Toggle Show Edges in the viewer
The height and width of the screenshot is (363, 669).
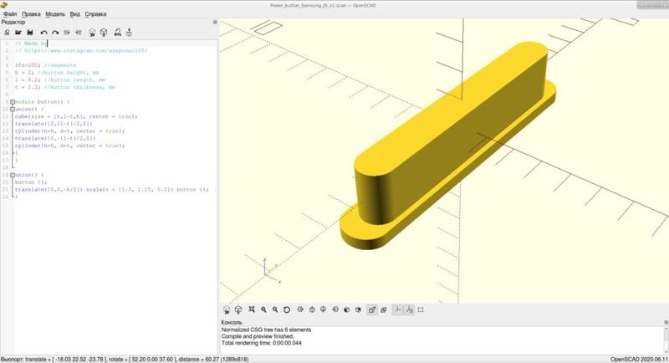[421, 310]
